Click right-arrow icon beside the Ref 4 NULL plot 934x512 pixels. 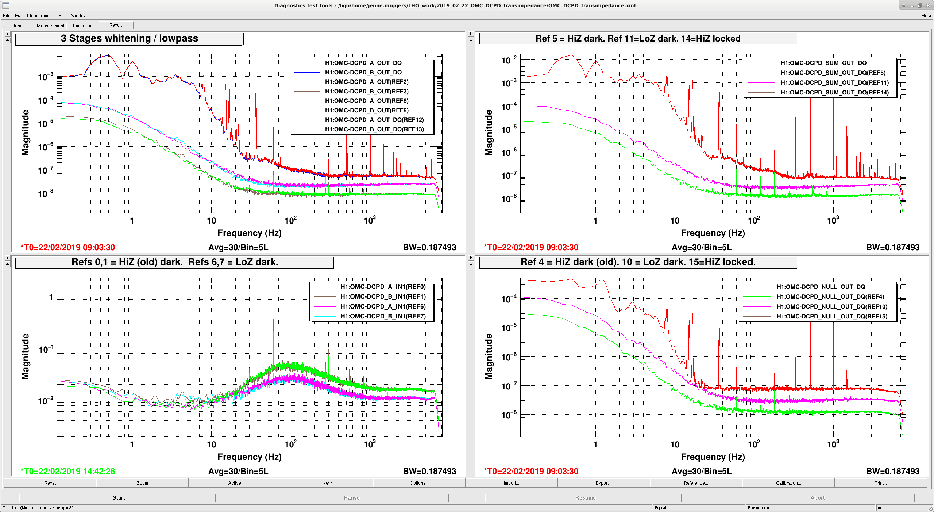(x=471, y=258)
